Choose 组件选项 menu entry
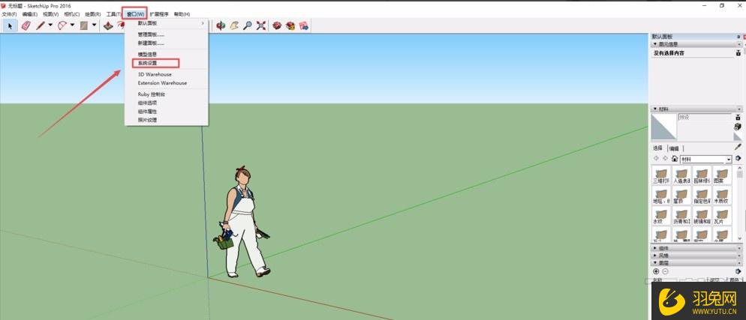Viewport: 746px width, 320px height. point(166,103)
